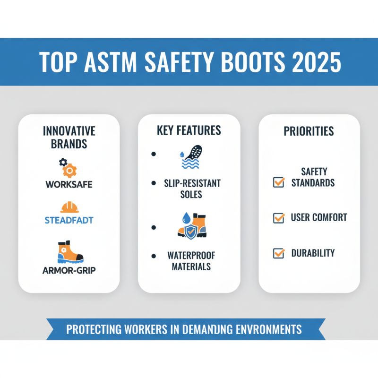This screenshot has height=378, width=378.
Task: Click the Steadfadt brand label
Action: (68, 219)
